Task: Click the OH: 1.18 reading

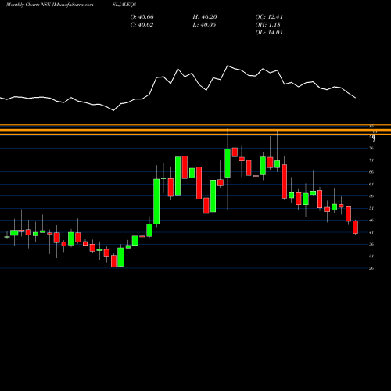Action: pyautogui.click(x=267, y=25)
